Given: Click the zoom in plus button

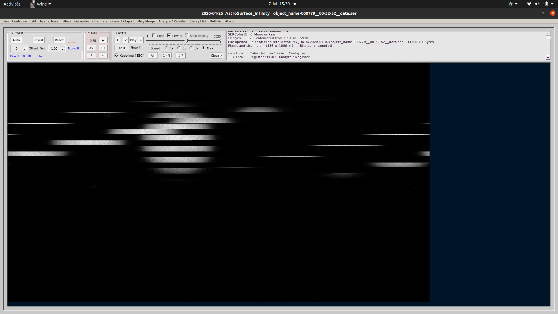Looking at the screenshot, I should coord(103,40).
